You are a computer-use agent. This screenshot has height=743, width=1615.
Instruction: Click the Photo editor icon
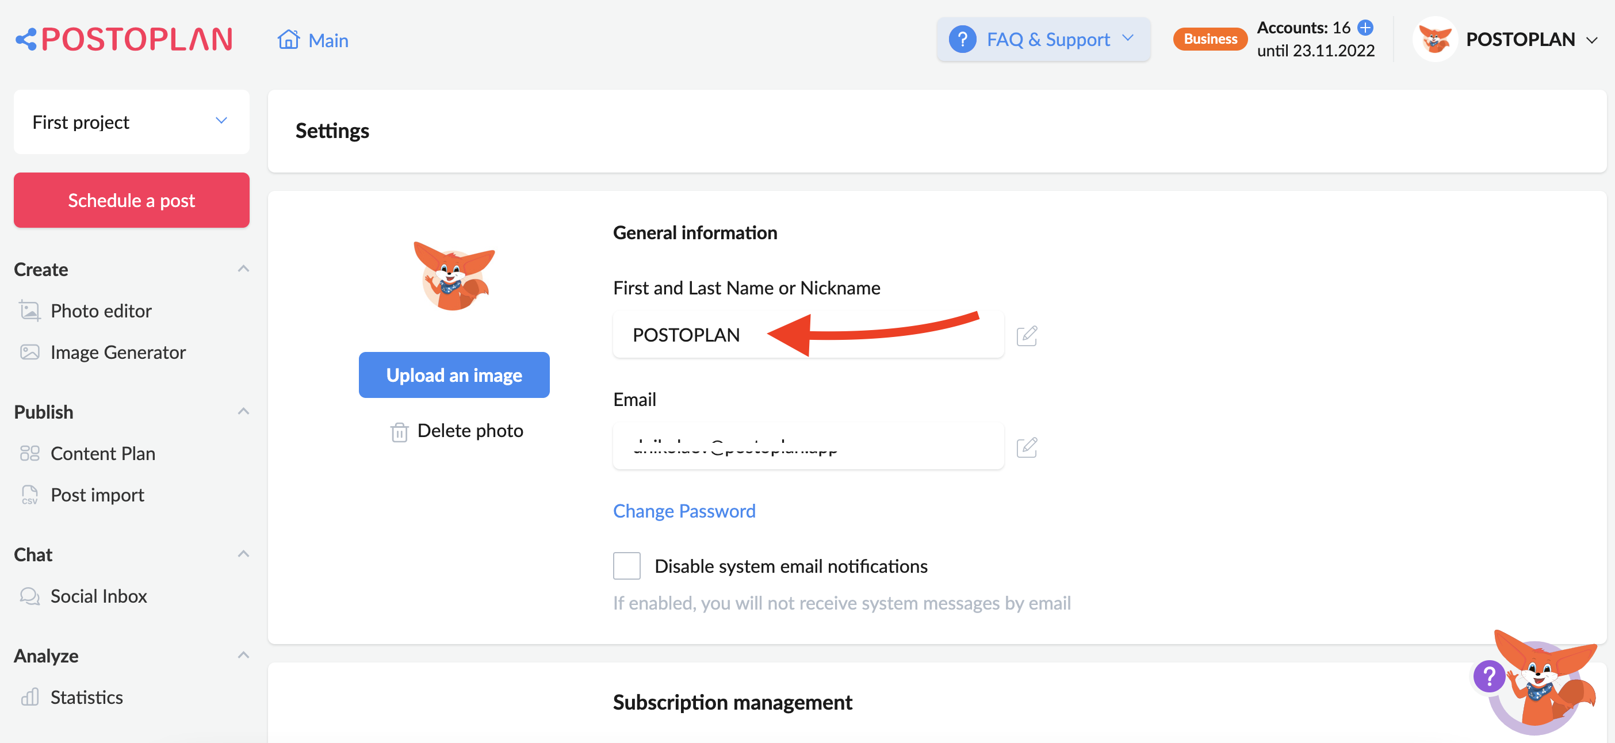(x=29, y=311)
